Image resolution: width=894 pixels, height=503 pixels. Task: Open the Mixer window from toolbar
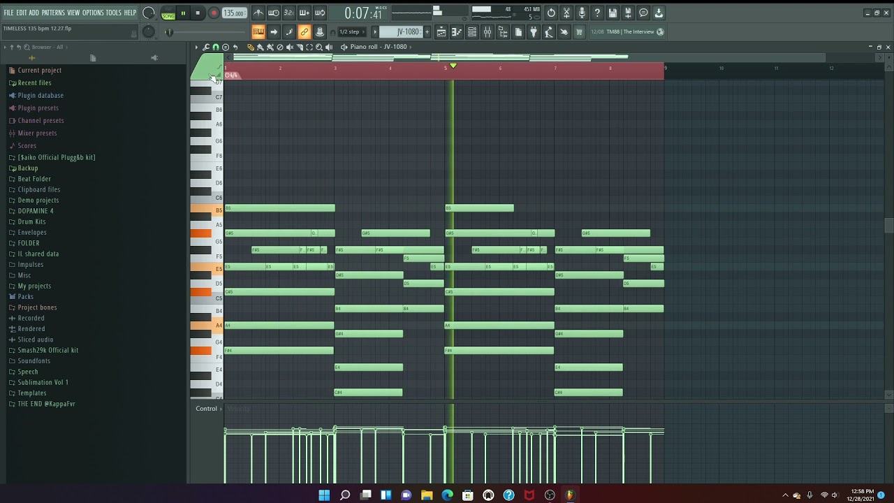click(488, 31)
